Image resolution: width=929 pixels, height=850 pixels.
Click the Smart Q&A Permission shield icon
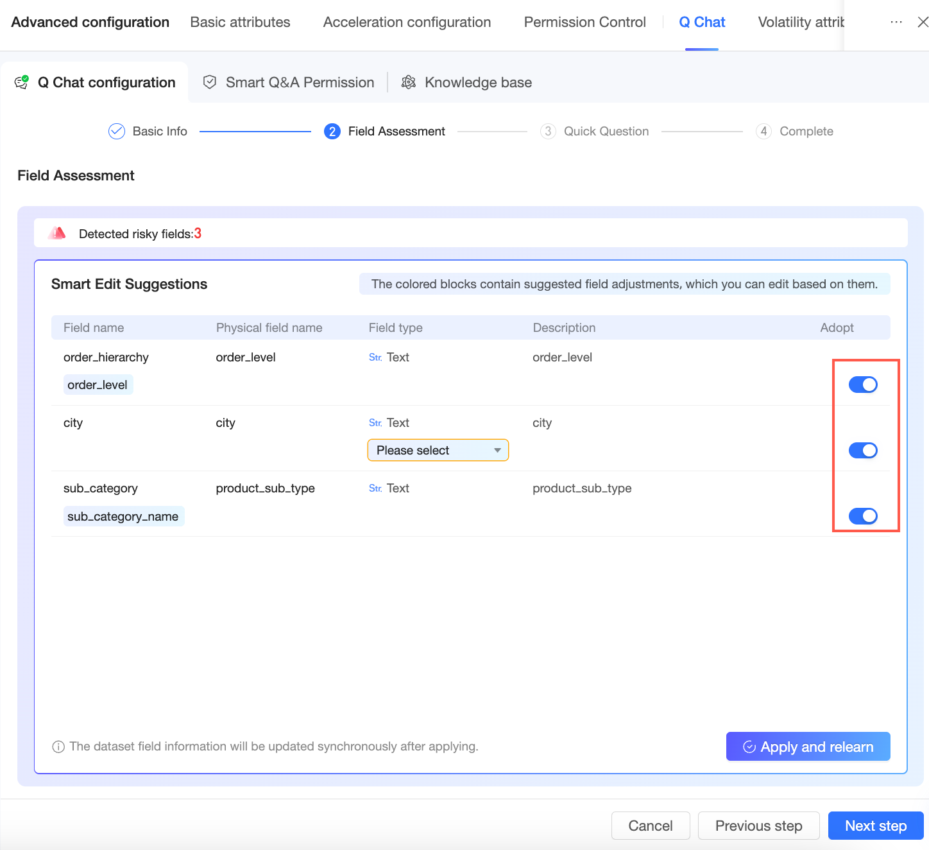(x=209, y=82)
